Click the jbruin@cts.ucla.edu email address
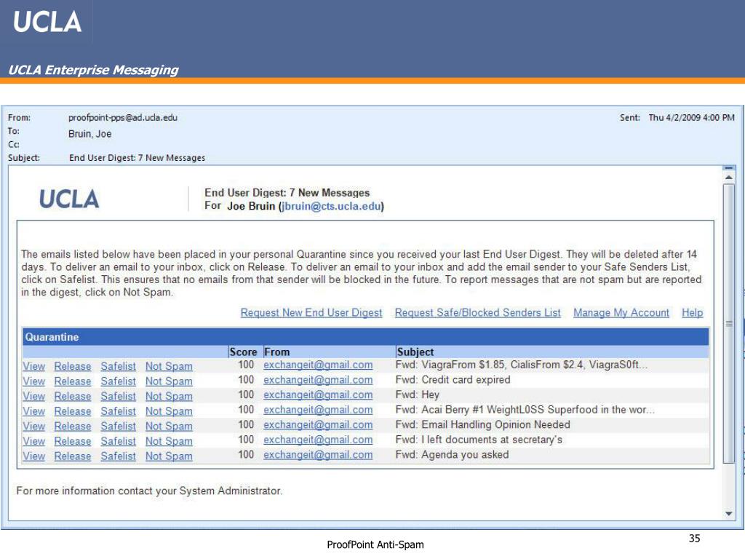Viewport: 745px width, 559px height. [x=331, y=206]
